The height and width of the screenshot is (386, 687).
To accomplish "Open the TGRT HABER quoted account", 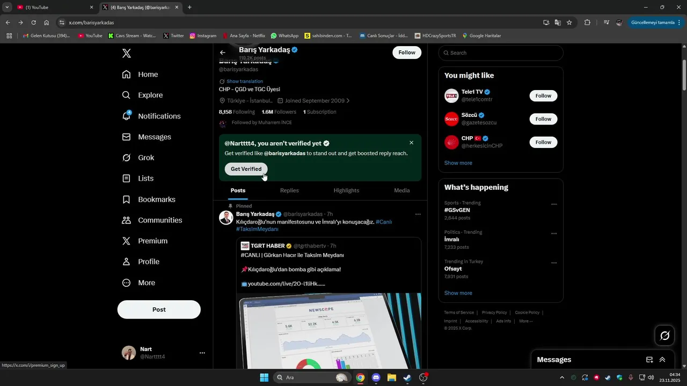I will (267, 246).
